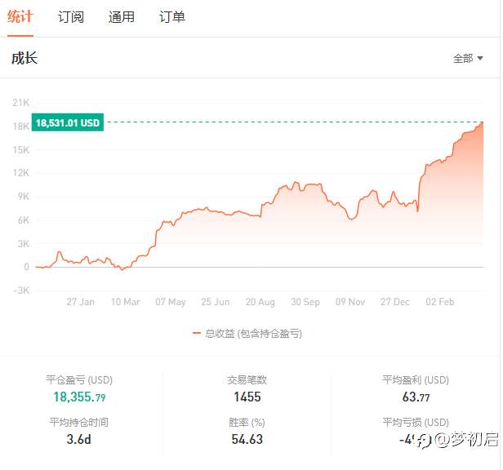This screenshot has height=470, width=503.
Task: Toggle the 总收益 legend series marker
Action: 196,333
